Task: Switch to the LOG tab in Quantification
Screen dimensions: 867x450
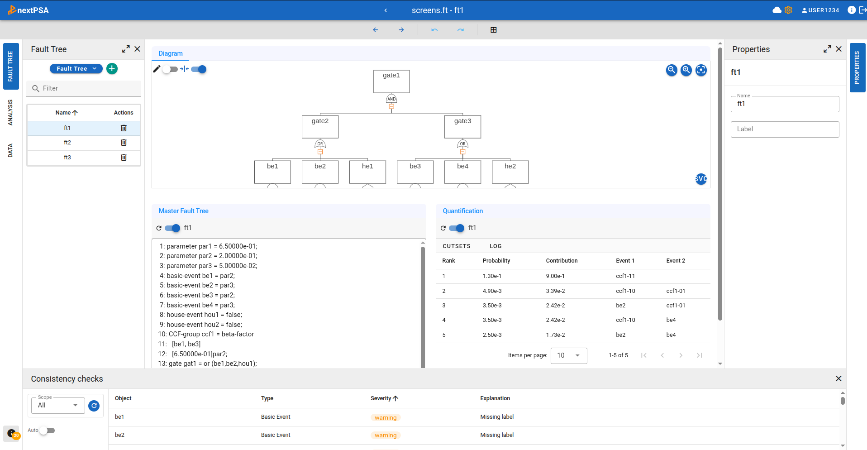Action: coord(495,246)
